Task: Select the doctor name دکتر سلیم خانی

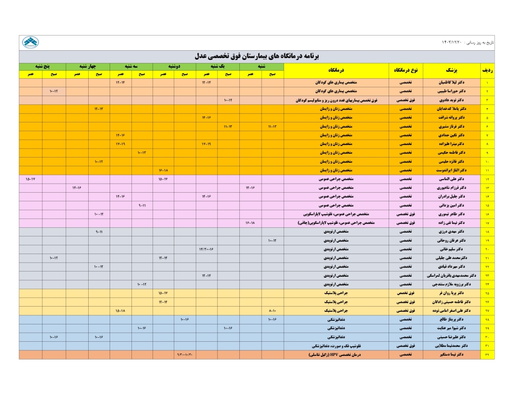Action: (x=451, y=249)
